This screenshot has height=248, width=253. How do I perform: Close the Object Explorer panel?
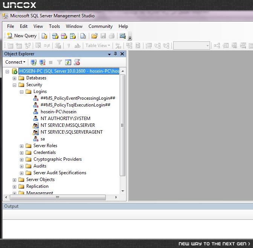pos(122,54)
